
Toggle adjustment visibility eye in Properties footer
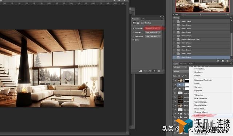point(154,71)
